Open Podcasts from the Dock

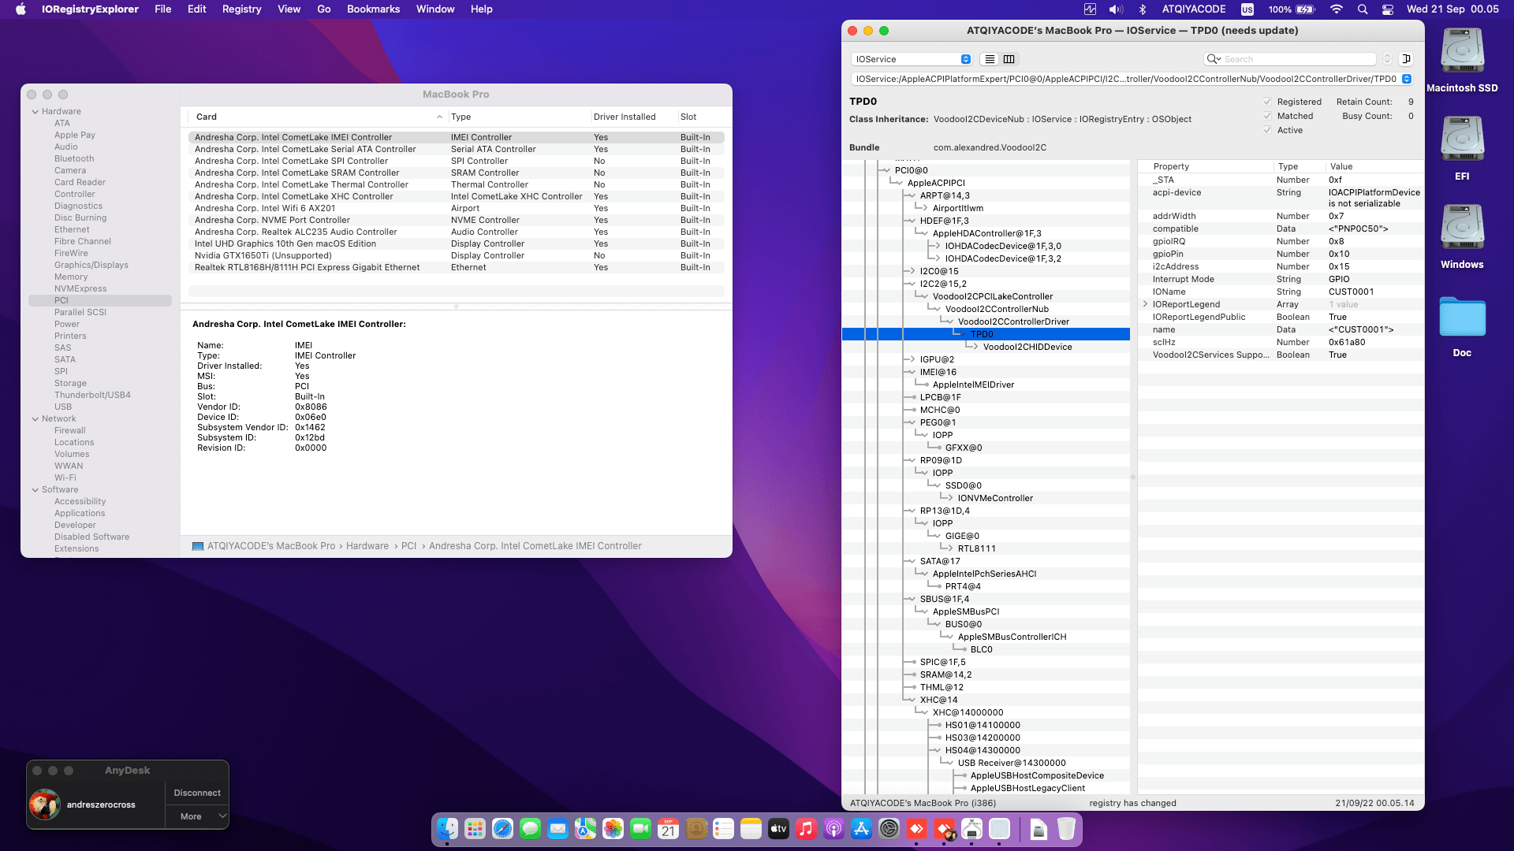[833, 829]
